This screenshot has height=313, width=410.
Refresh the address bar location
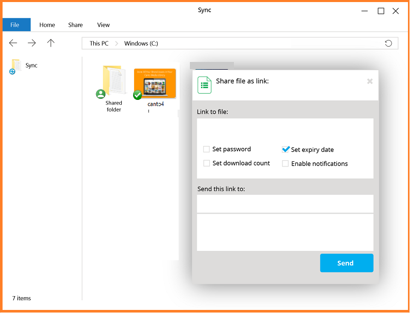(x=389, y=43)
